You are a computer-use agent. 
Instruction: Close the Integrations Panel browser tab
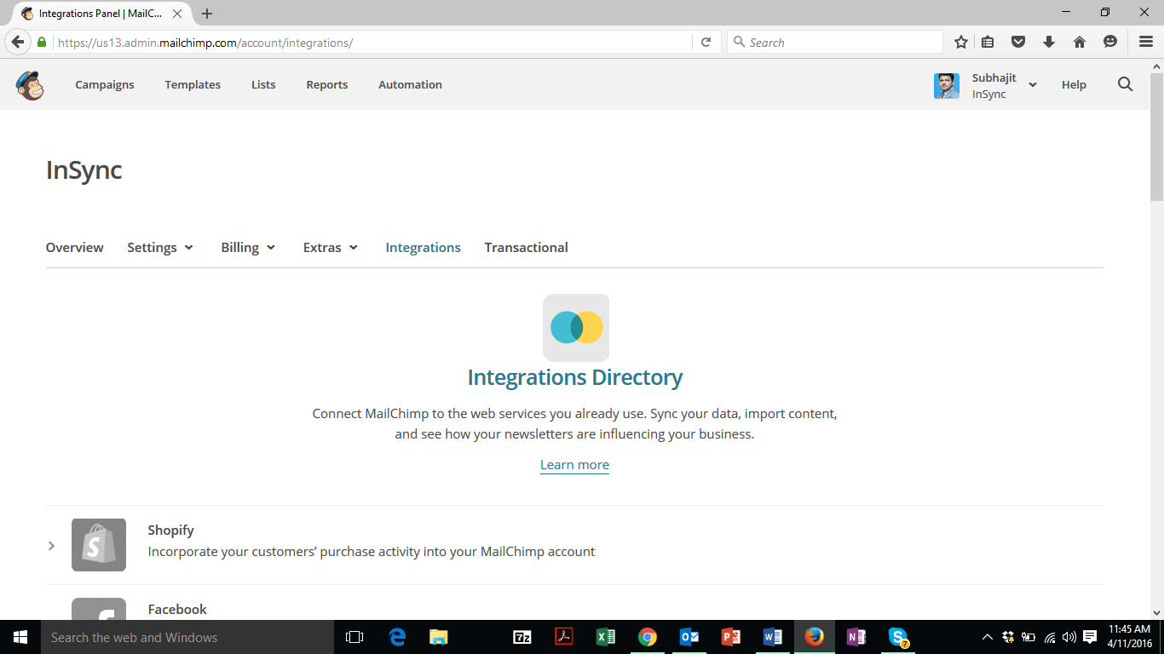[177, 14]
